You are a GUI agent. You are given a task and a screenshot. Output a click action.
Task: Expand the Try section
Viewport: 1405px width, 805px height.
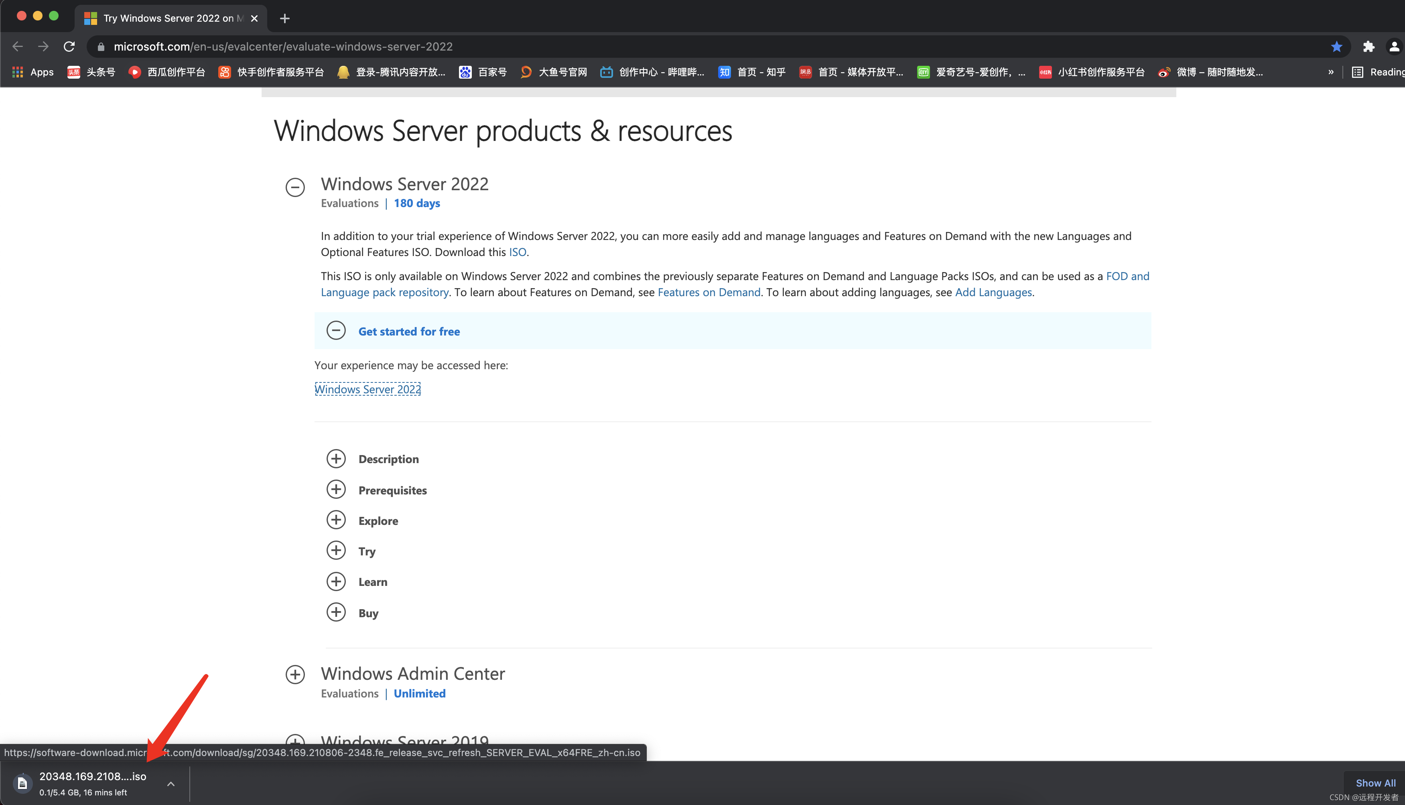click(x=336, y=550)
